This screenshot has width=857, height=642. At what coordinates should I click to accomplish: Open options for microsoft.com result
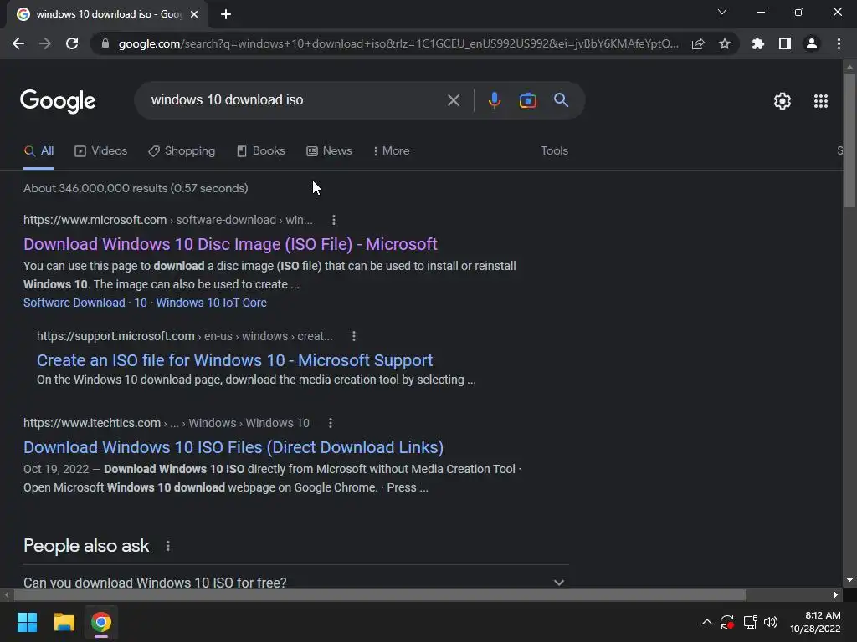click(x=333, y=220)
